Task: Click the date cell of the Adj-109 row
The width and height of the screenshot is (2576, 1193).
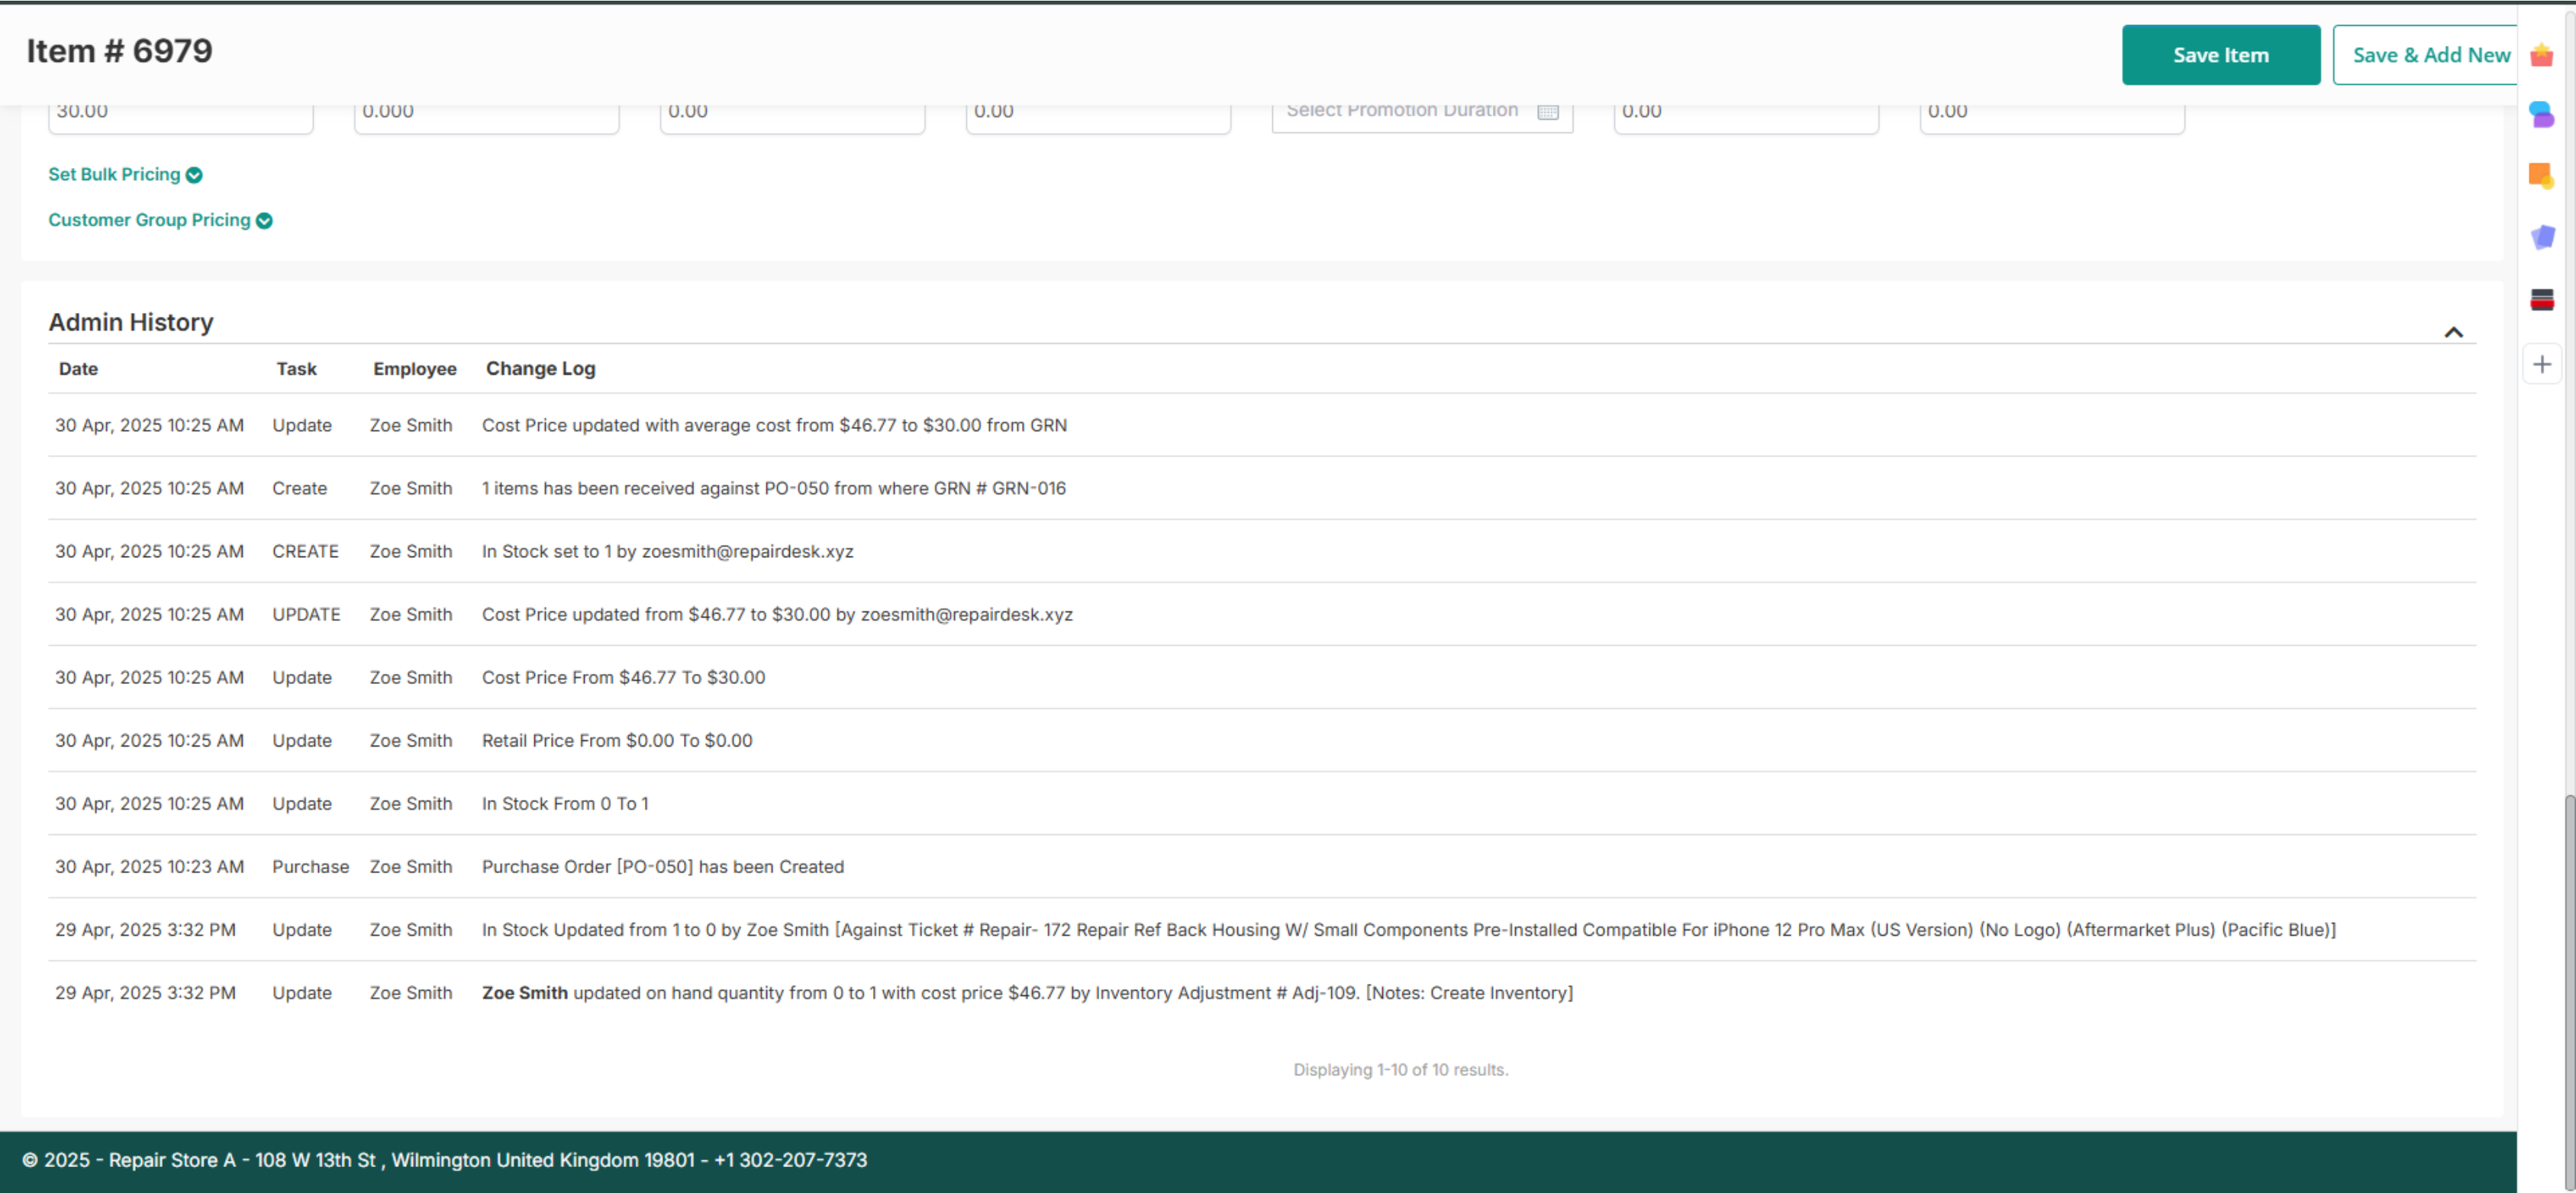Action: (145, 992)
